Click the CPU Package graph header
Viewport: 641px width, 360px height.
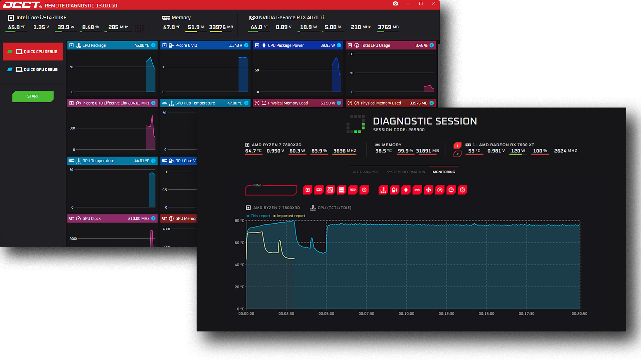coord(113,45)
